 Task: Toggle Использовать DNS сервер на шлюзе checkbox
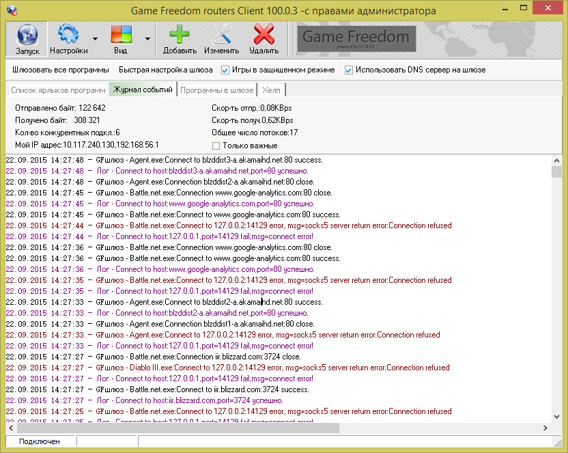pyautogui.click(x=348, y=70)
